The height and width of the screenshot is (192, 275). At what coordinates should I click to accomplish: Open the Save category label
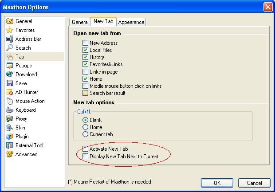21,83
